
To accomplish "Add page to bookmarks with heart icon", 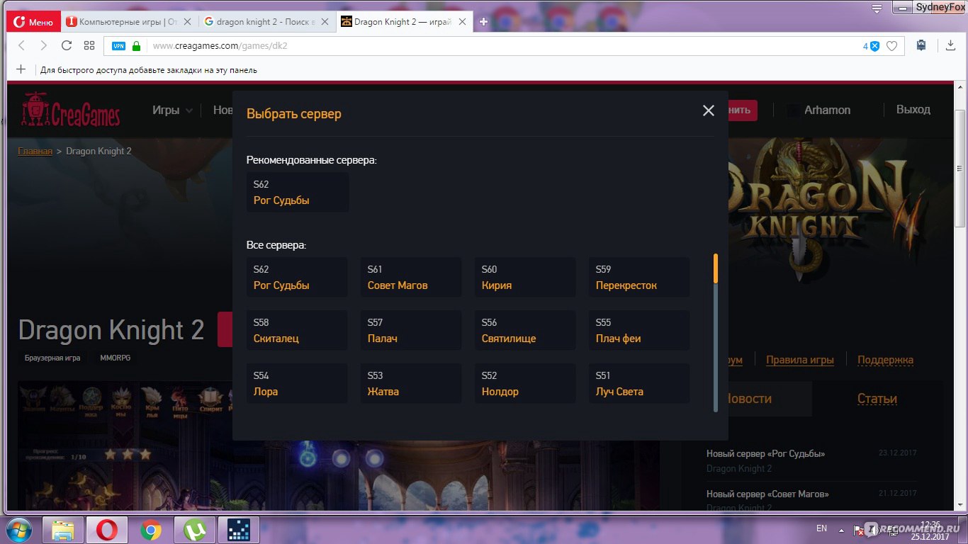I will click(x=892, y=46).
